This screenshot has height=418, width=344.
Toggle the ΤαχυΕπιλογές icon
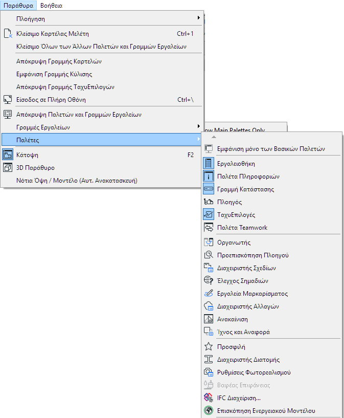[209, 214]
